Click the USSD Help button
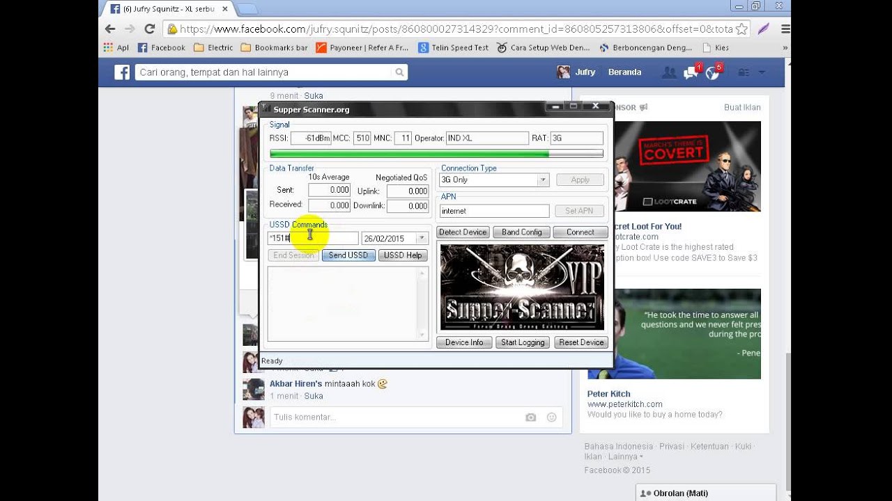Image resolution: width=892 pixels, height=501 pixels. click(x=403, y=255)
